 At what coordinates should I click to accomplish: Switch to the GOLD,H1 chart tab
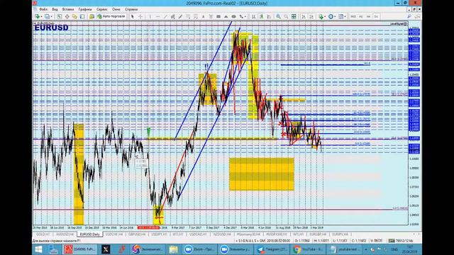[x=43, y=234]
